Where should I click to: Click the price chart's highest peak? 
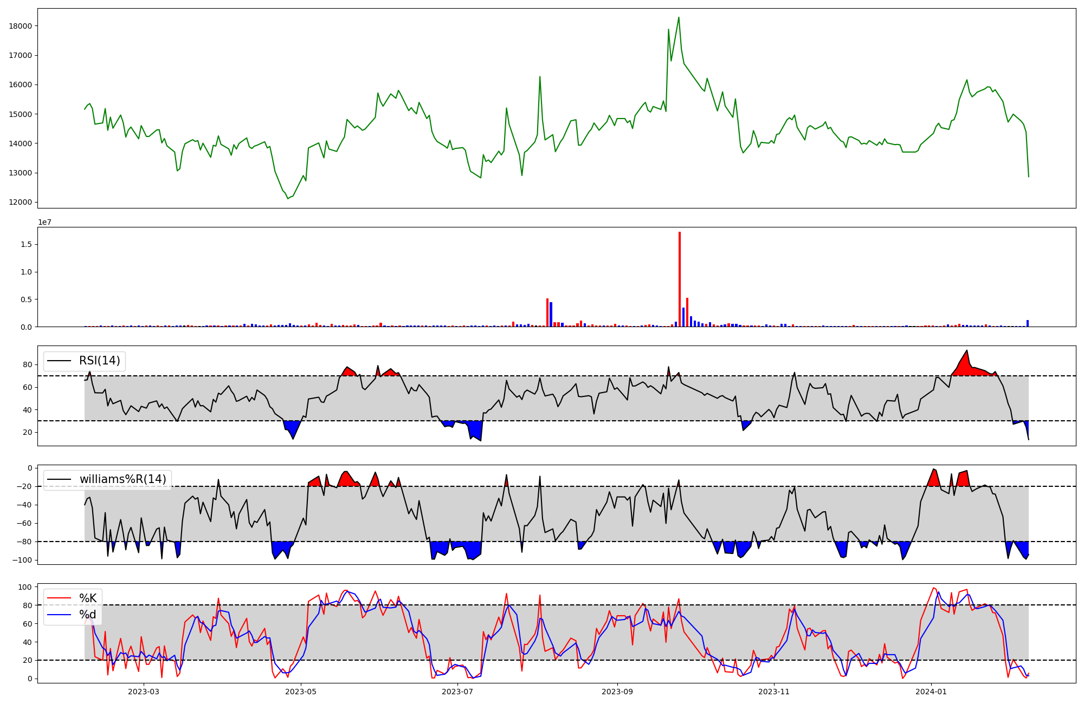click(x=679, y=18)
